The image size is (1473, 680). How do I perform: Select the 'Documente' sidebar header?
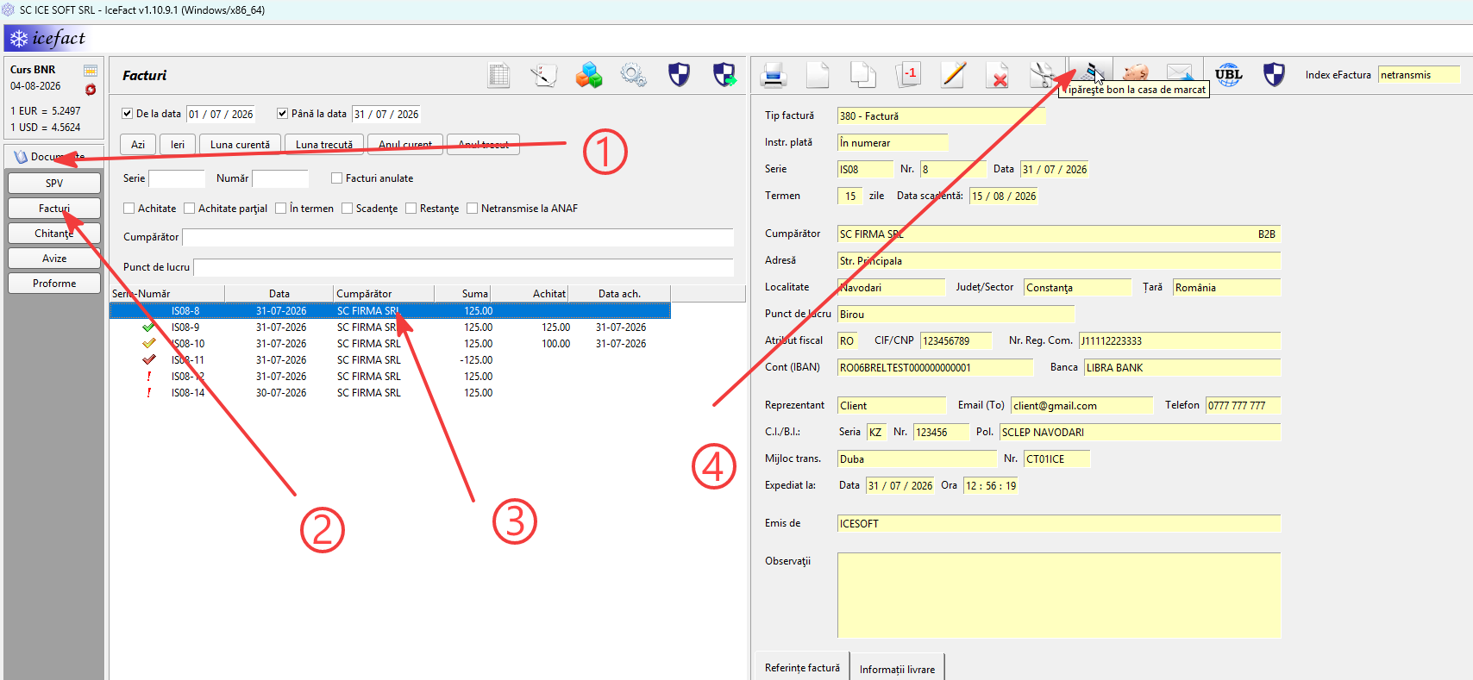tap(54, 157)
